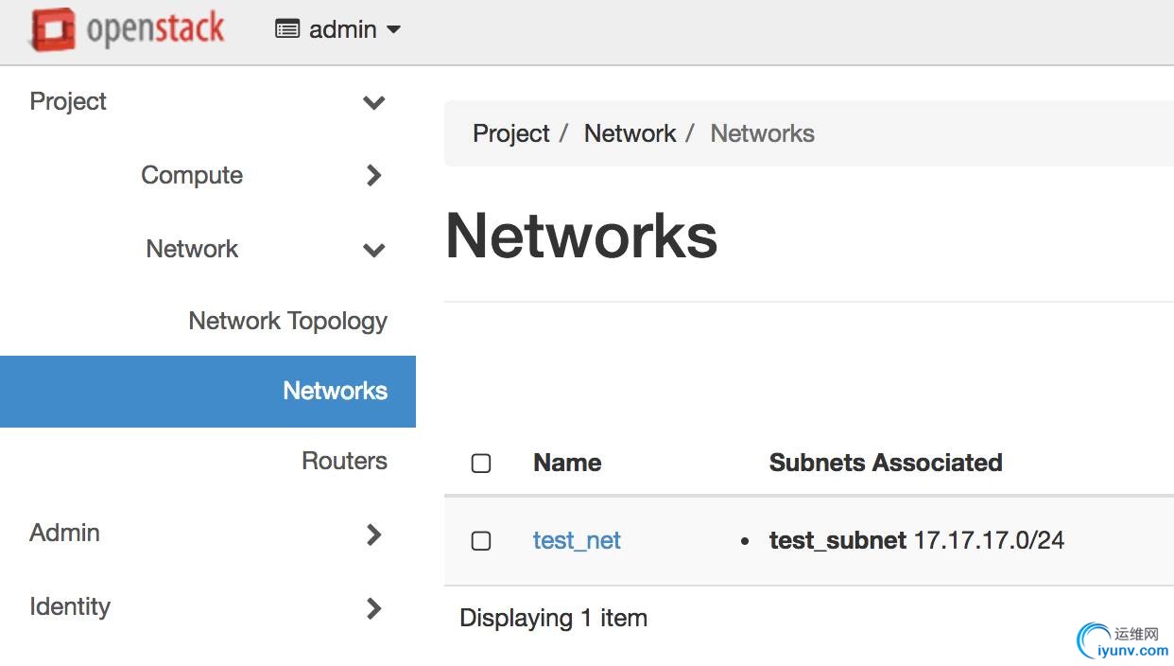Select Networks in the sidebar
This screenshot has width=1174, height=666.
[335, 391]
